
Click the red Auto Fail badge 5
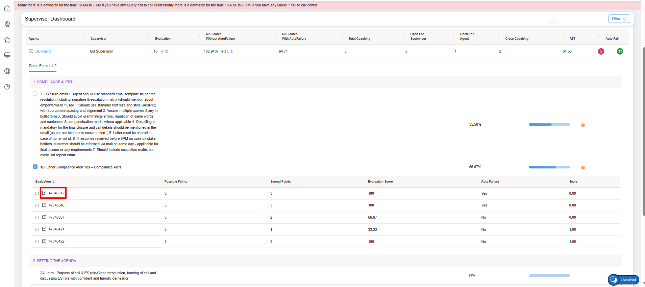pos(601,51)
